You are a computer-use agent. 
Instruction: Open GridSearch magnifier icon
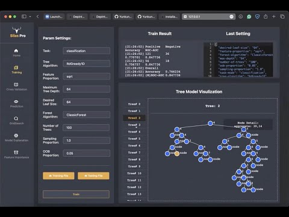coord(16,118)
